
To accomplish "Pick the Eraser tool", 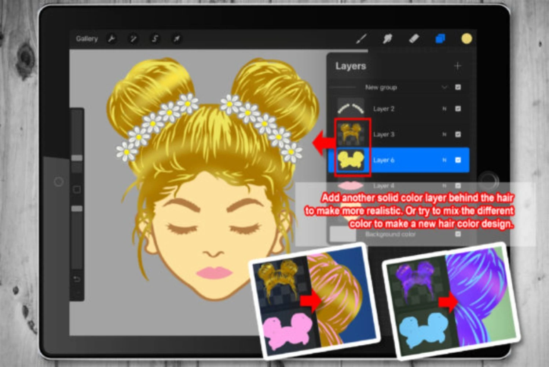I will coord(414,39).
